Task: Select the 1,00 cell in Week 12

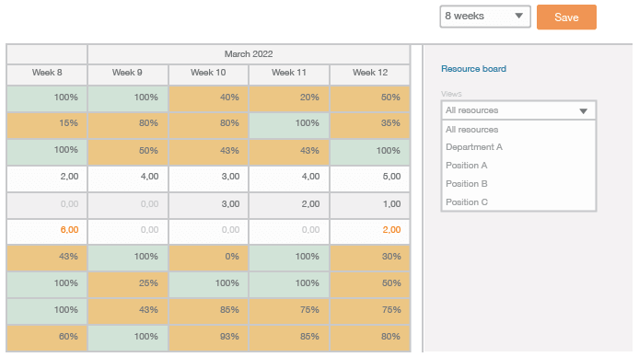Action: [x=369, y=205]
